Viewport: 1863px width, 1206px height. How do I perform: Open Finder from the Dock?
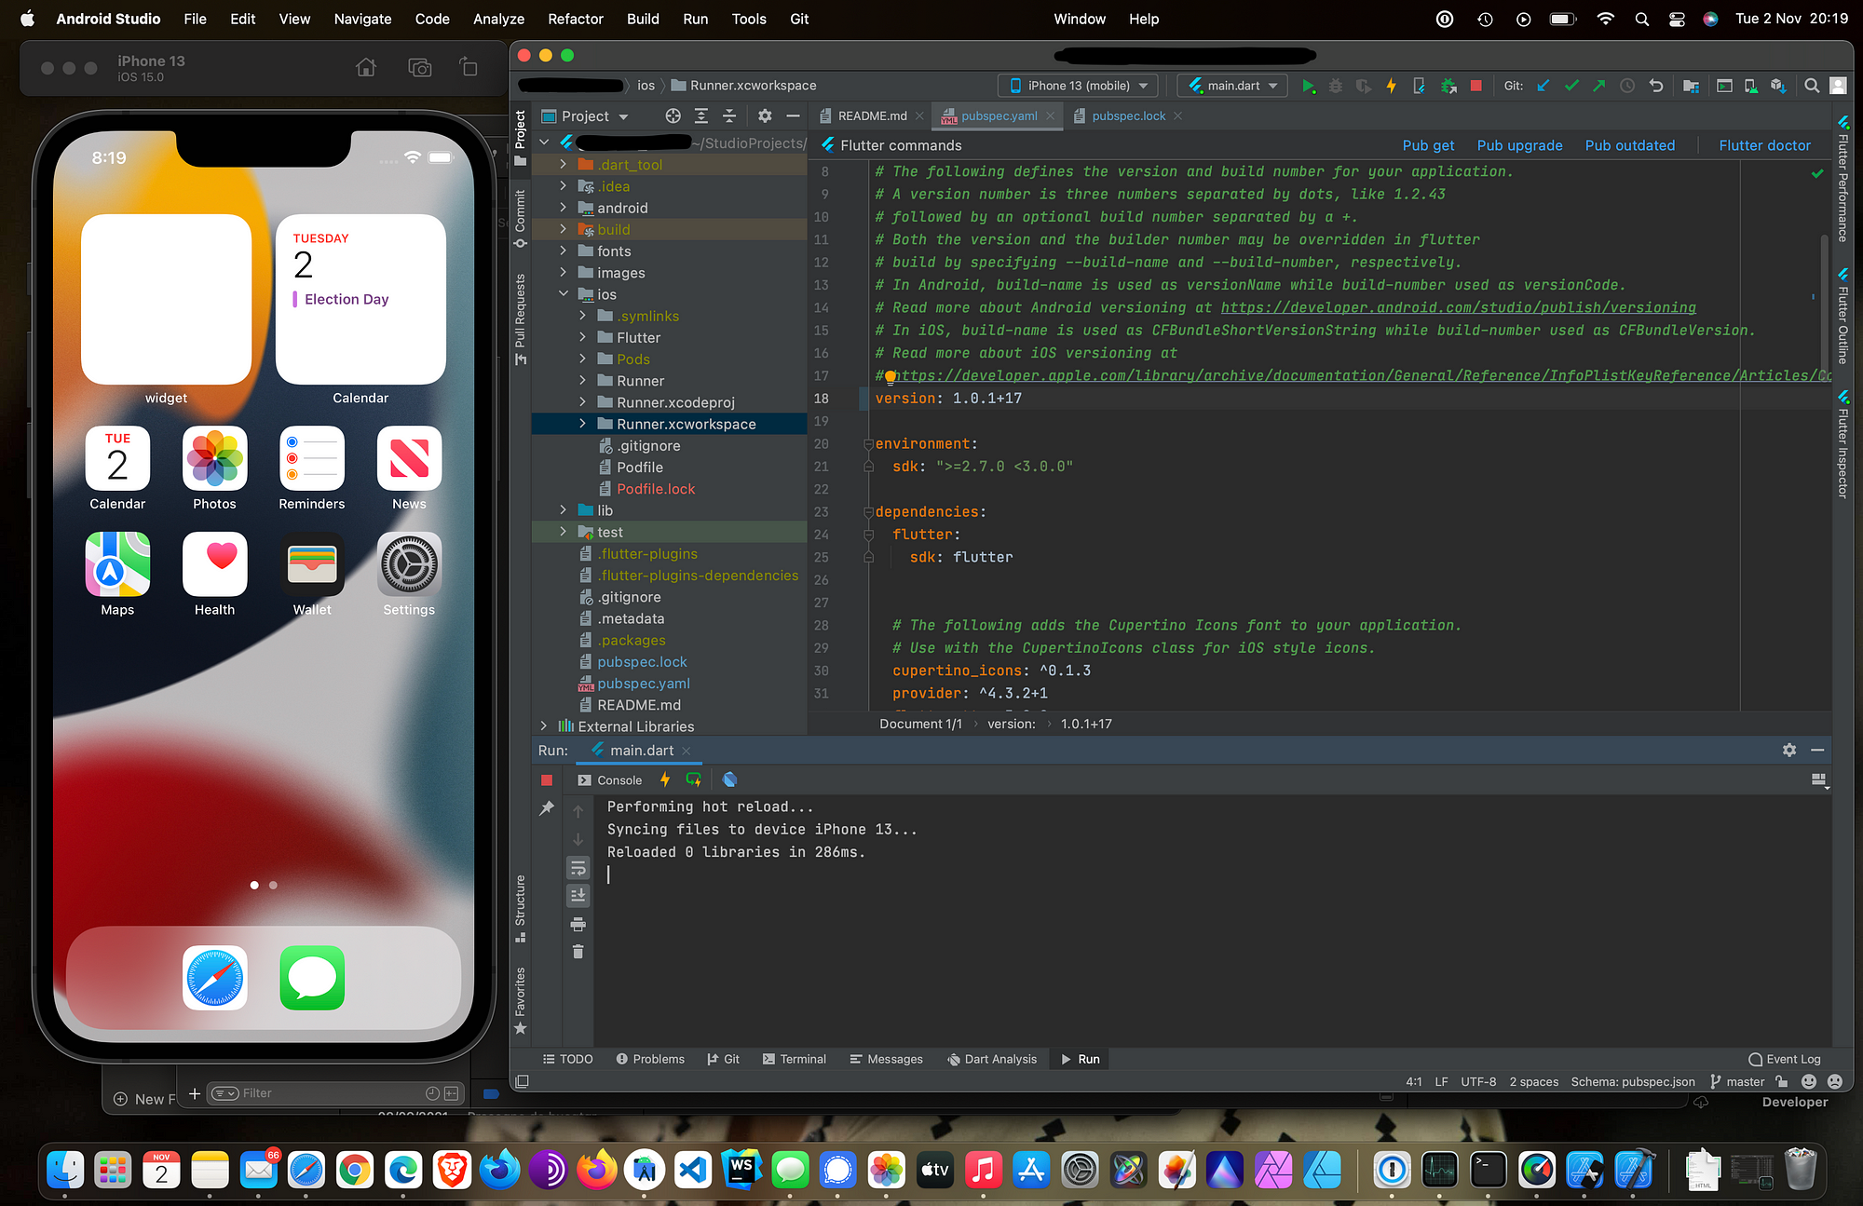coord(64,1171)
